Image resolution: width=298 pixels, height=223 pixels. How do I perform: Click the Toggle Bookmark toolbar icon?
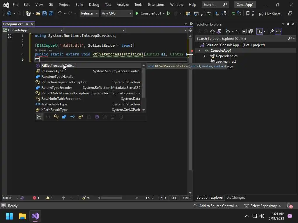pos(248,13)
